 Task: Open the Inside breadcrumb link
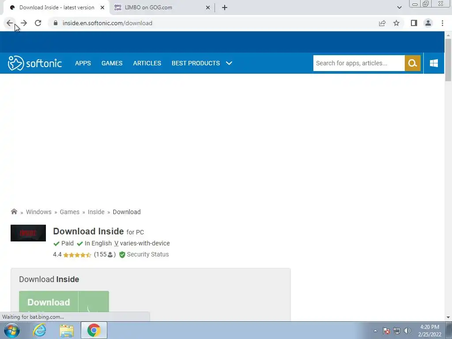click(96, 212)
